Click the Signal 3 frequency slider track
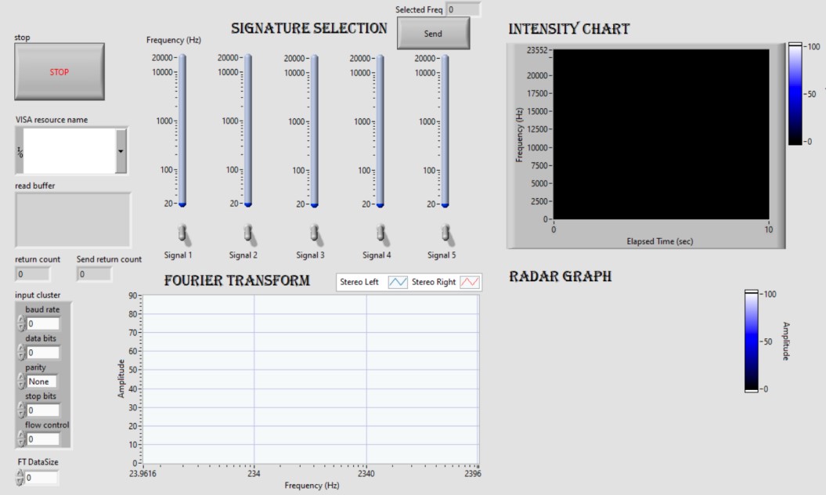Image resolution: width=826 pixels, height=495 pixels. click(x=315, y=130)
